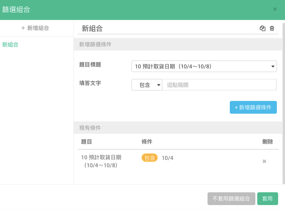
Task: Click the dialog's vertical scrollbar
Action: (284, 104)
